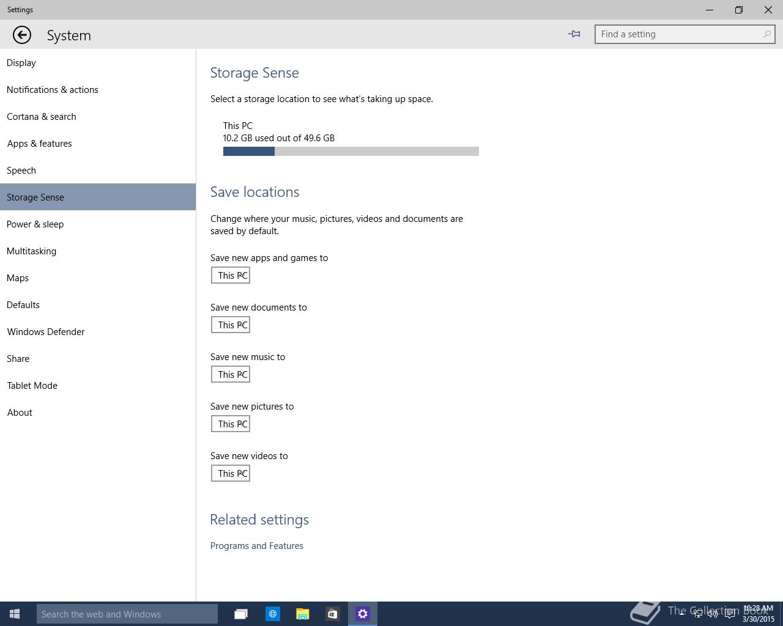783x626 pixels.
Task: Pin this setting to Start
Action: click(574, 34)
